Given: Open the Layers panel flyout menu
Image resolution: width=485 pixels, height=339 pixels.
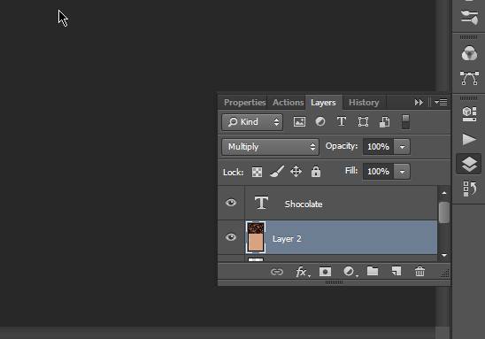Looking at the screenshot, I should pyautogui.click(x=441, y=102).
